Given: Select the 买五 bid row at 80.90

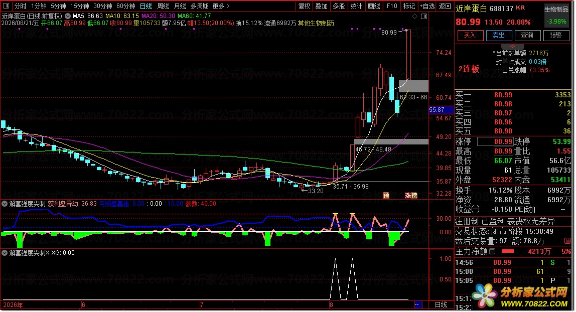Looking at the screenshot, I should click(x=513, y=131).
